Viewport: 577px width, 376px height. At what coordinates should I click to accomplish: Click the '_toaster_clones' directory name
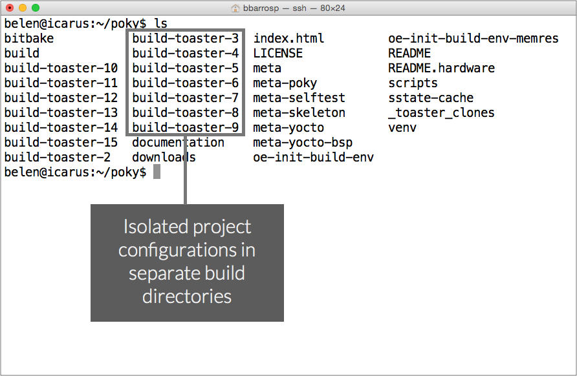pos(441,112)
